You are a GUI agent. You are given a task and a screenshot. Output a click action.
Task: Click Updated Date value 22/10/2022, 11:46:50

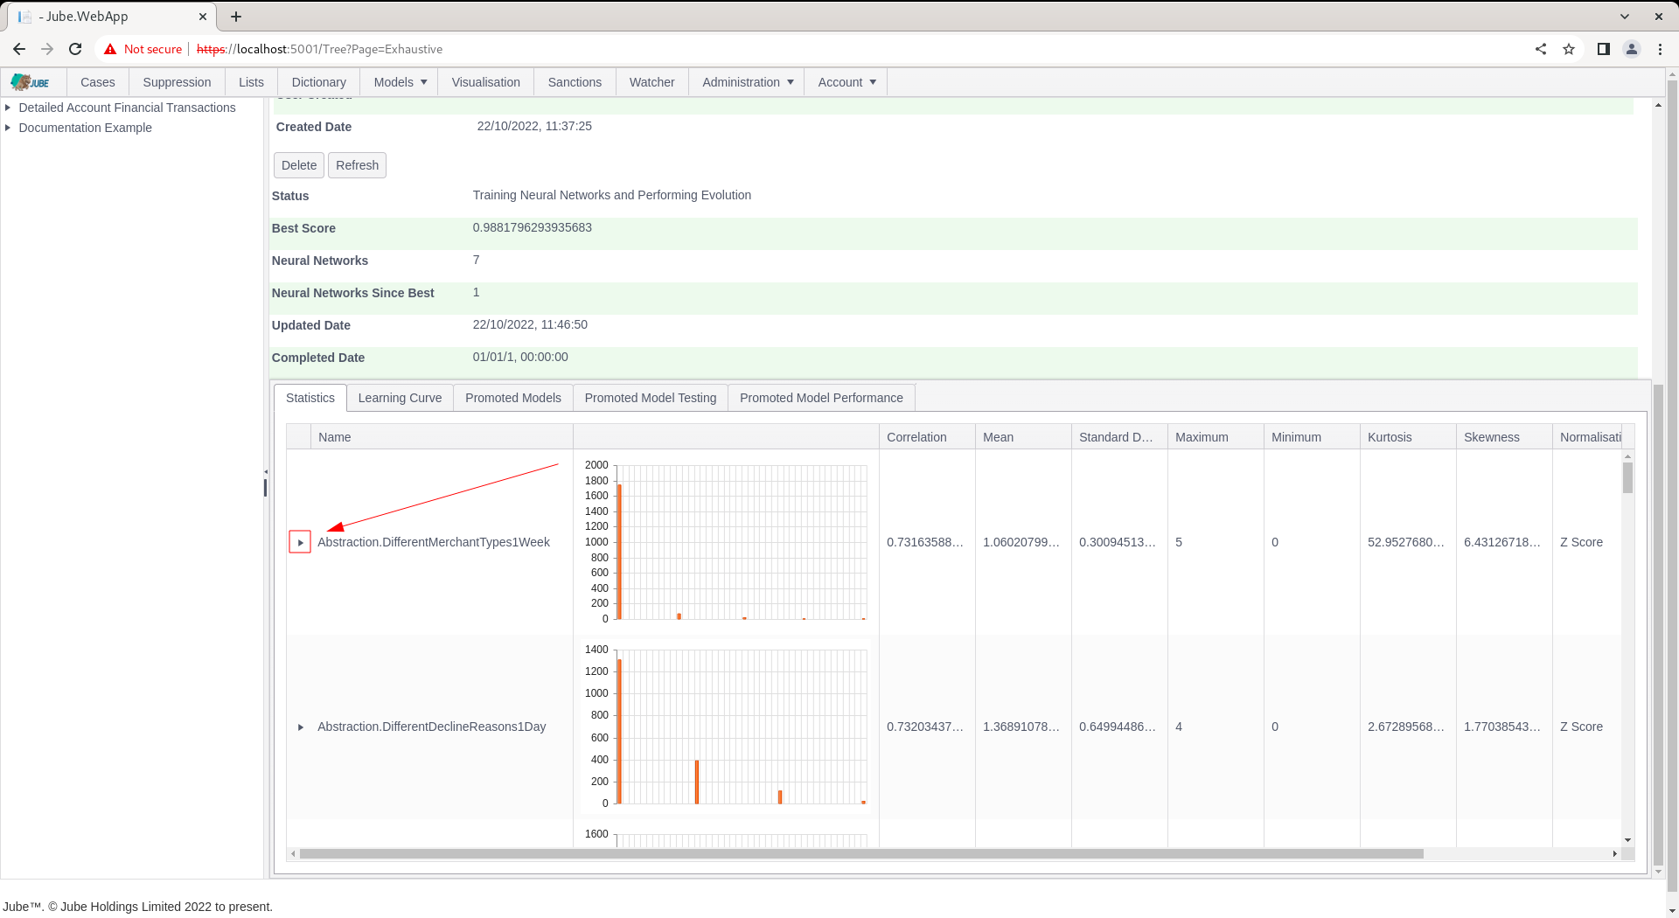[530, 324]
